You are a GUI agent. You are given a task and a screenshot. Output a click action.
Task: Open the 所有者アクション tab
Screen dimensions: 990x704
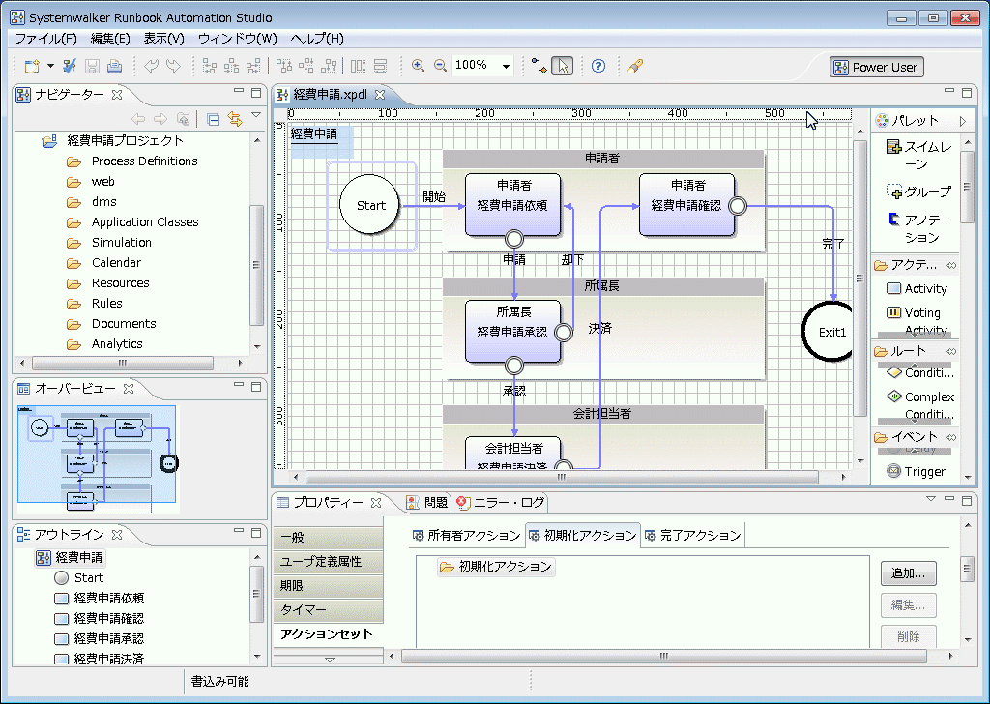pyautogui.click(x=466, y=536)
